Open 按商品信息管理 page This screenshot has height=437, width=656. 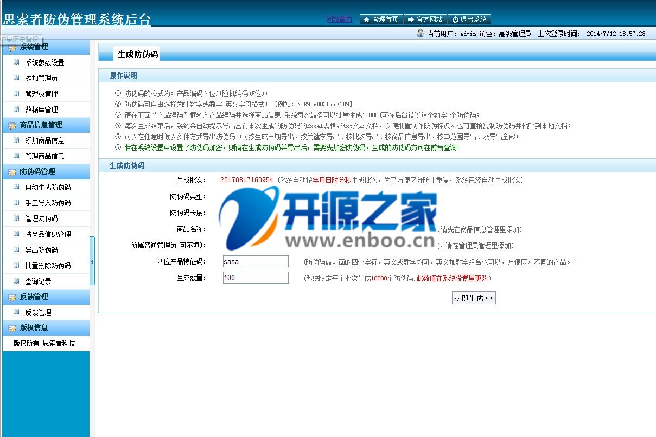tap(48, 234)
